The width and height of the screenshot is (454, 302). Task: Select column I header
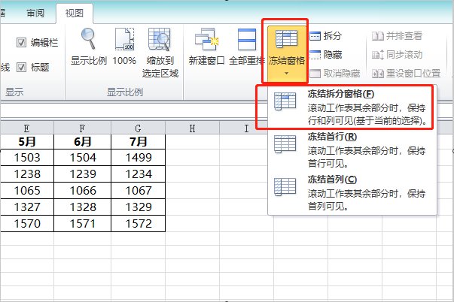click(246, 128)
